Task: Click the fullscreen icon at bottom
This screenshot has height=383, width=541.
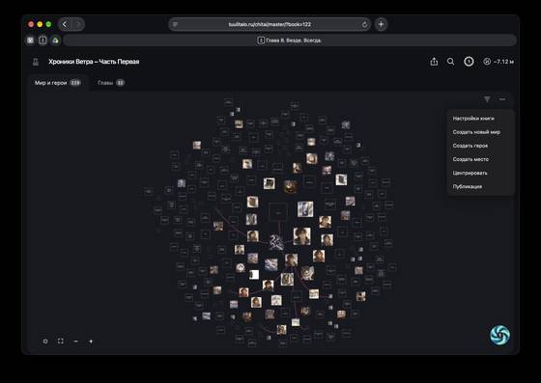Action: (x=60, y=341)
